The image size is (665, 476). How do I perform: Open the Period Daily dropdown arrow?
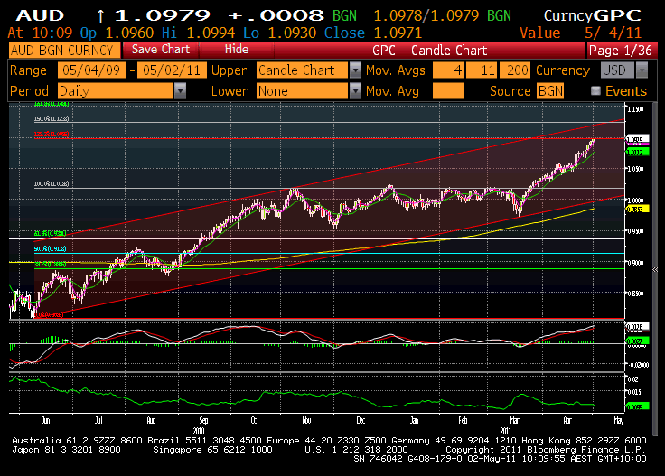pos(180,91)
